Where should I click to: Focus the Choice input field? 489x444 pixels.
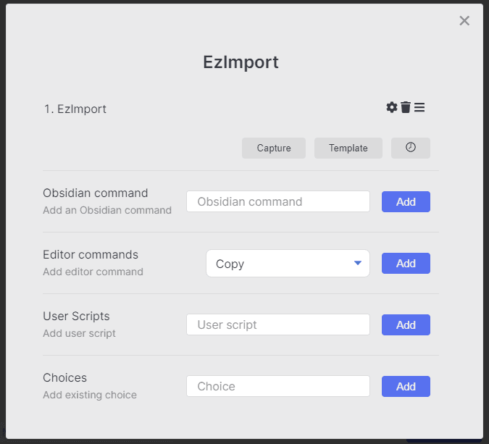(x=278, y=386)
